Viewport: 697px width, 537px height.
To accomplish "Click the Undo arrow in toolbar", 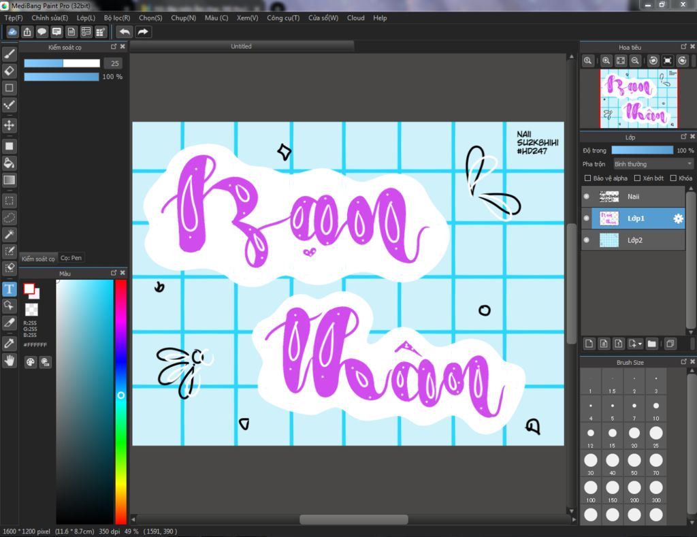I will pos(125,31).
